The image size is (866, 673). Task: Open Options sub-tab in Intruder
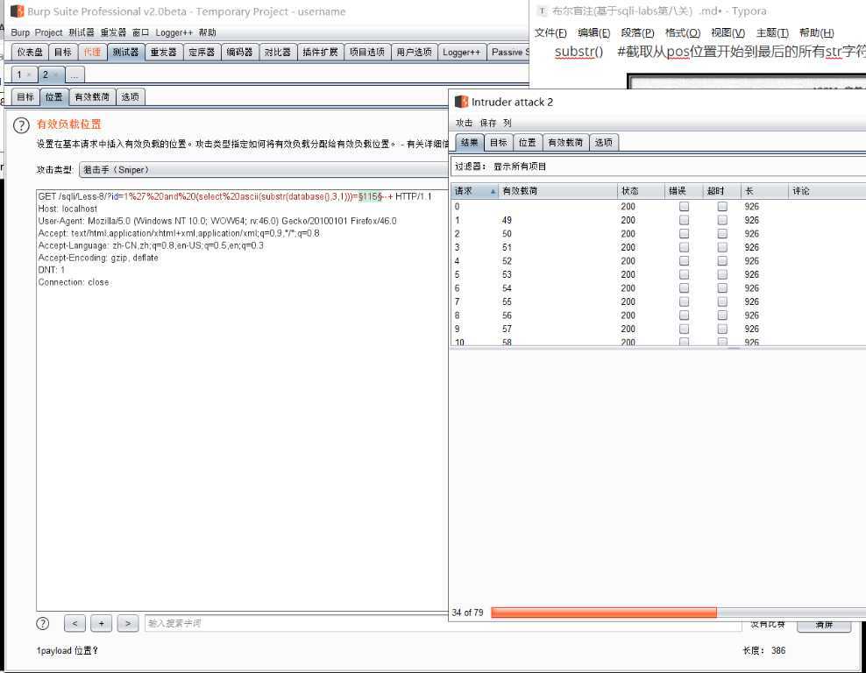point(131,96)
